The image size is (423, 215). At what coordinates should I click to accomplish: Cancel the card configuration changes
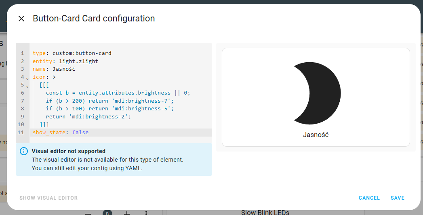(x=369, y=198)
